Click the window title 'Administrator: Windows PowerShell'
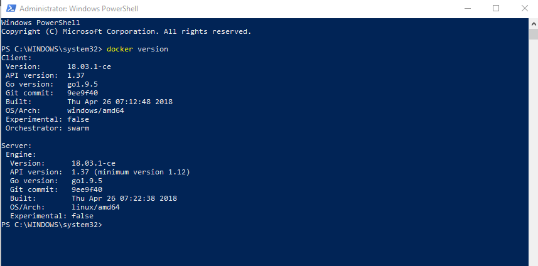 click(x=79, y=9)
